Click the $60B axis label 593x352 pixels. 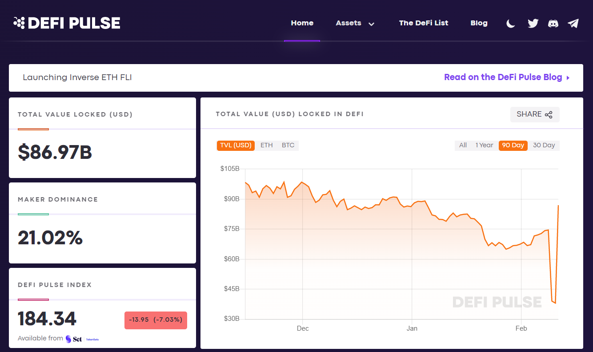coord(231,259)
